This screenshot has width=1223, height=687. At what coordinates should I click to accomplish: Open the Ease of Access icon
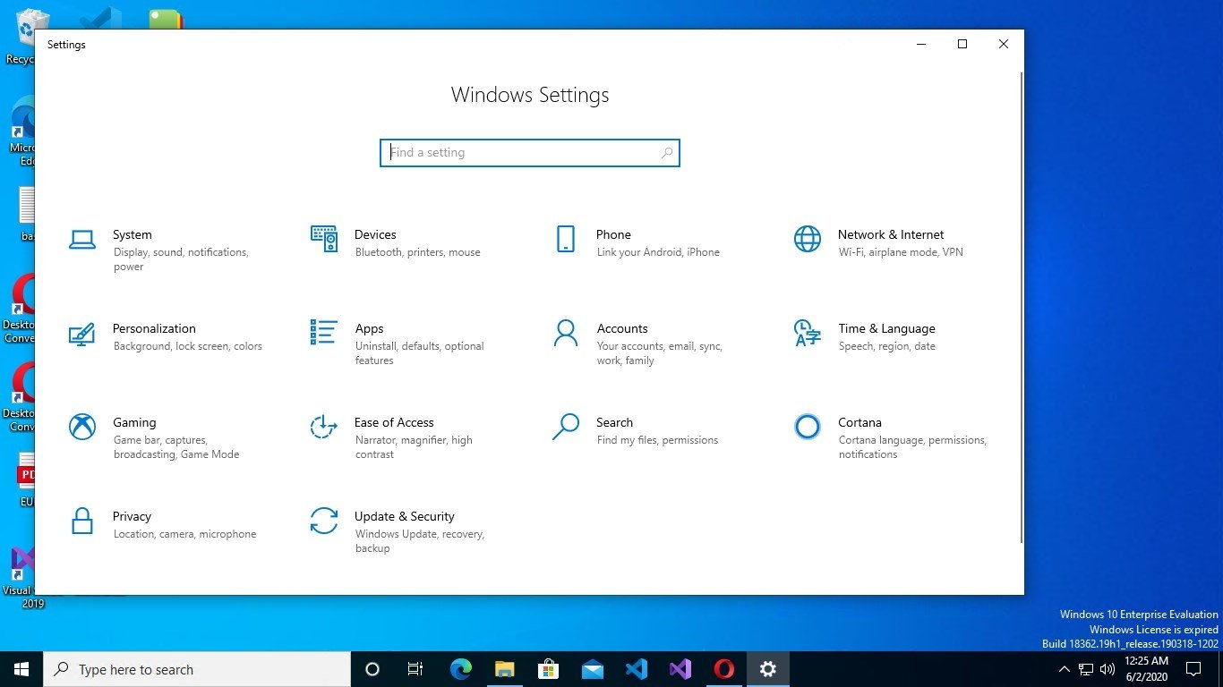tap(324, 427)
